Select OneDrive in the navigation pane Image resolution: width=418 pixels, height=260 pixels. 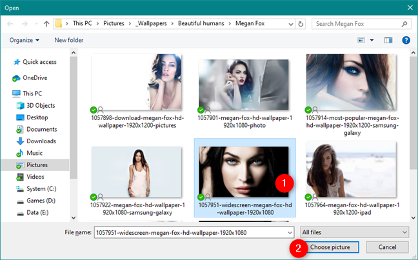click(x=34, y=77)
